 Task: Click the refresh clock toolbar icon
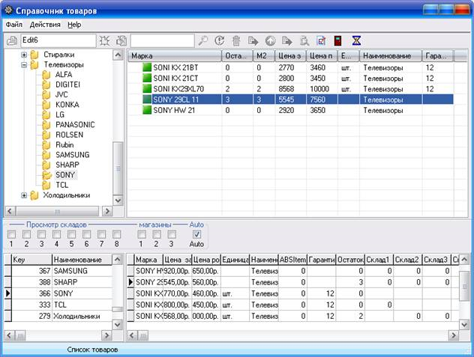[220, 40]
